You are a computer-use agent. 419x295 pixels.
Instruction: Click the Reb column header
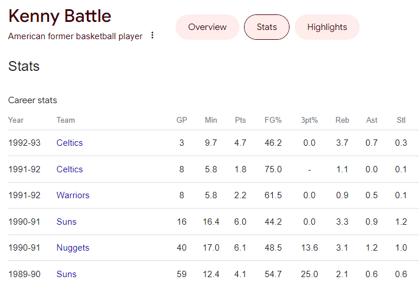[x=342, y=120]
